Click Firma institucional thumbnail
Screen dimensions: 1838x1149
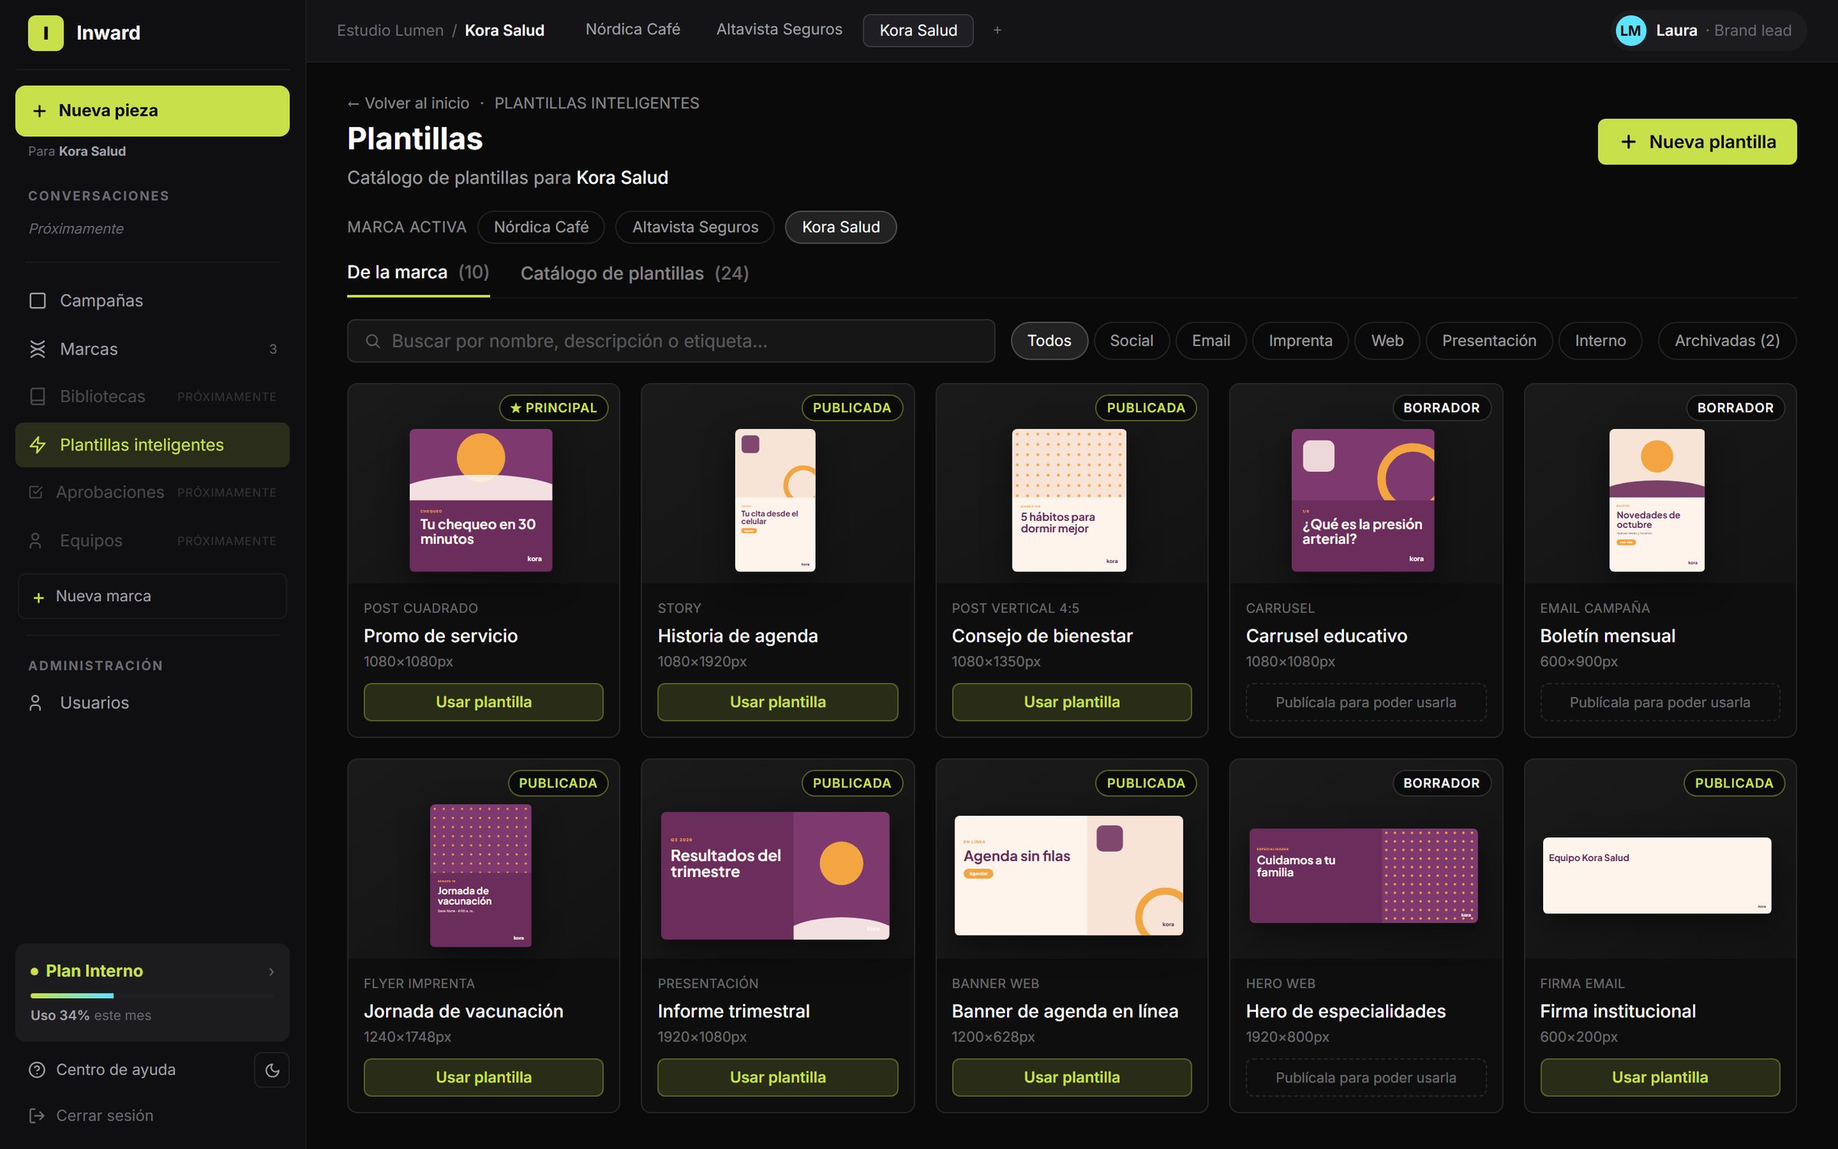point(1657,876)
